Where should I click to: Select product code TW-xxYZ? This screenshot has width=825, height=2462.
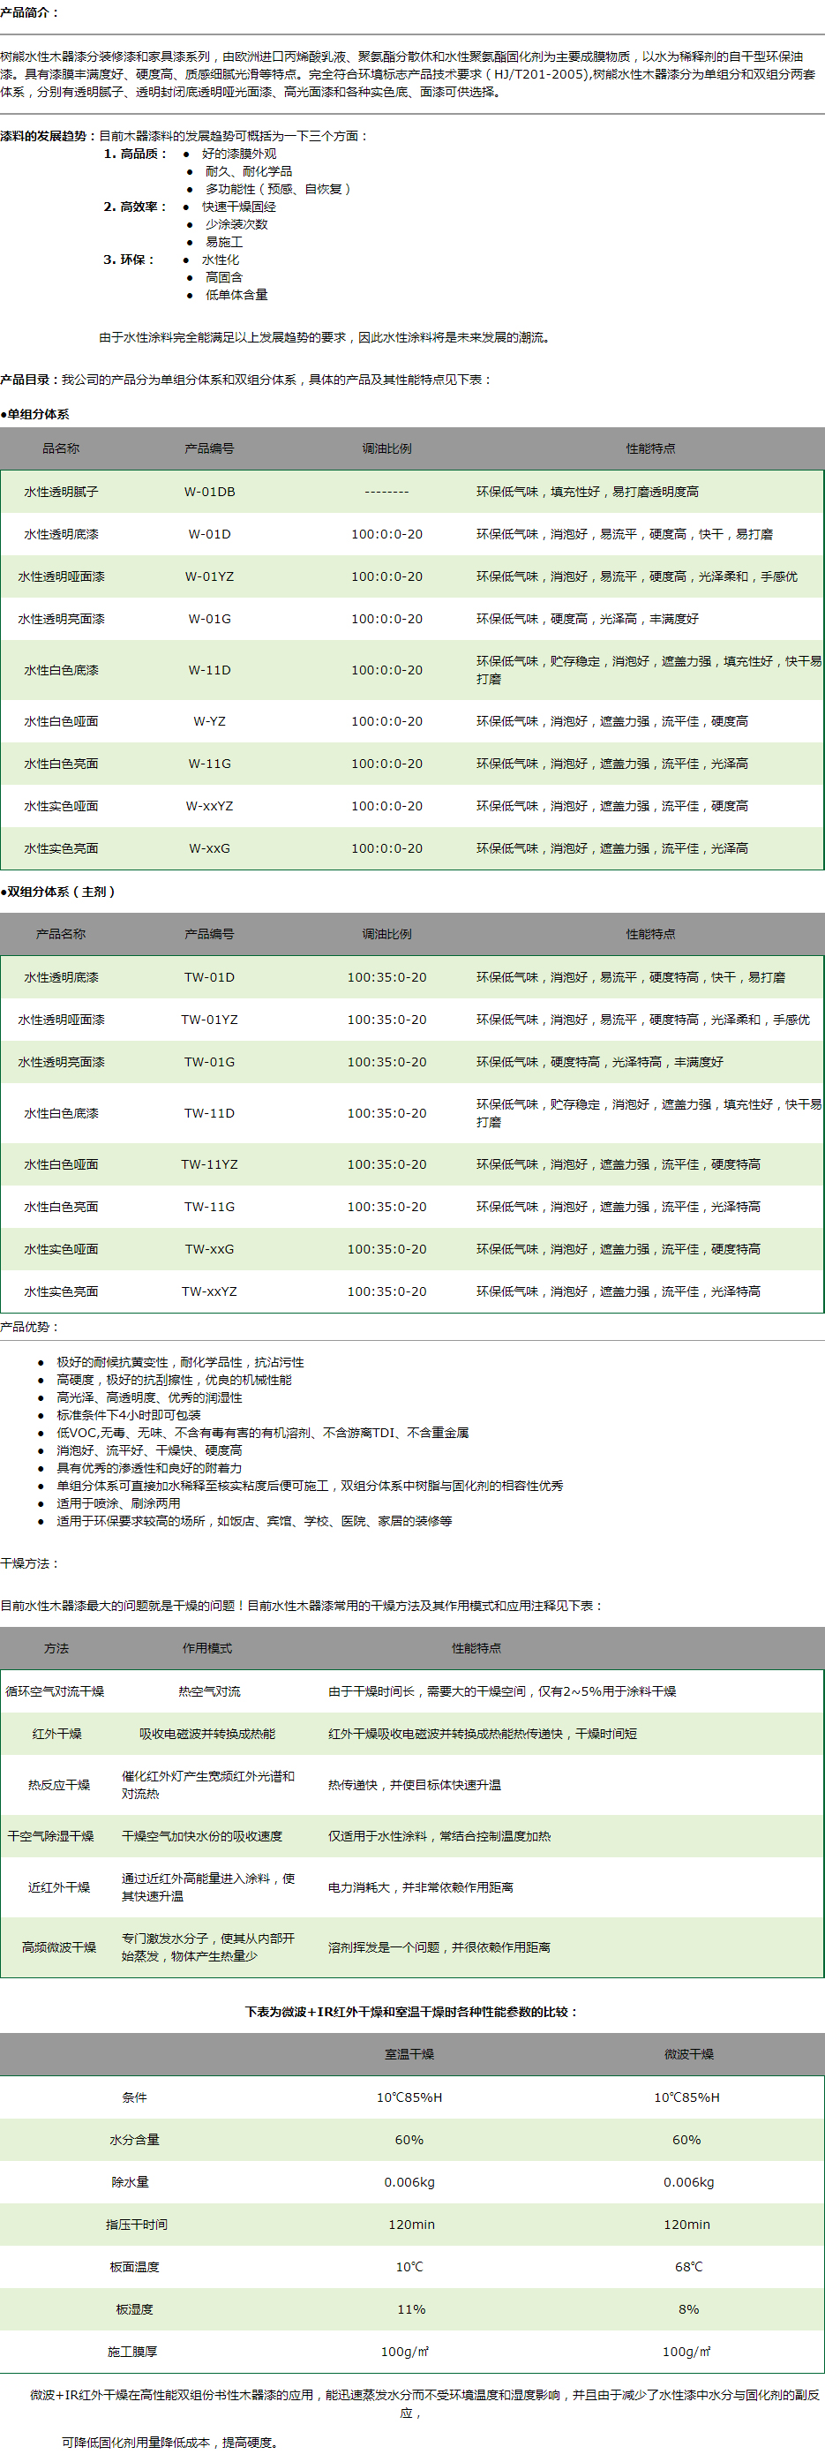209,1292
